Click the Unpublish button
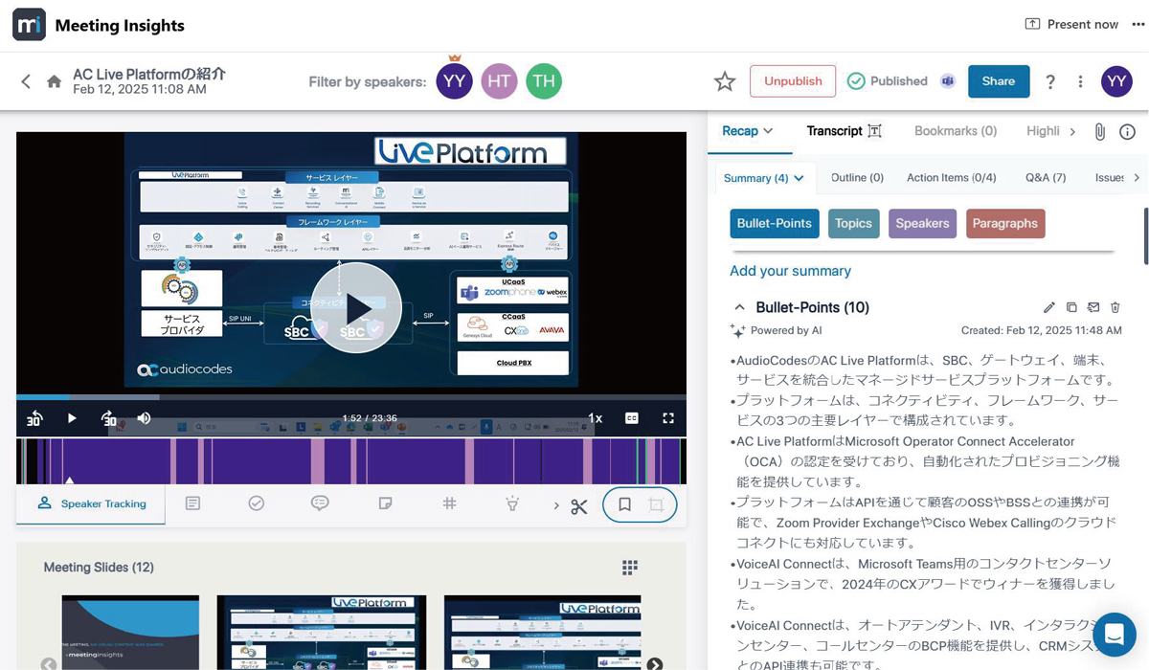The image size is (1149, 670). click(793, 81)
